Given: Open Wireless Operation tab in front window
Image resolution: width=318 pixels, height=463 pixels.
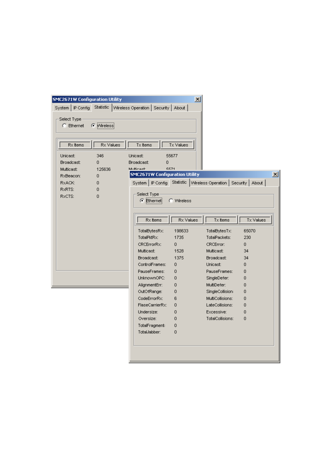Looking at the screenshot, I should [209, 183].
